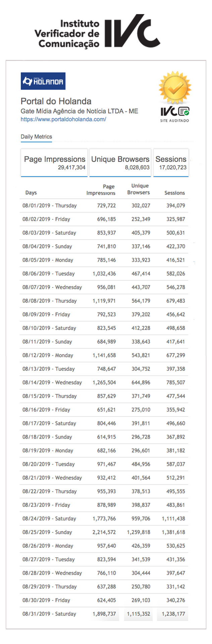Sort by Sessions column header
Image resolution: width=212 pixels, height=644 pixels.
[174, 193]
